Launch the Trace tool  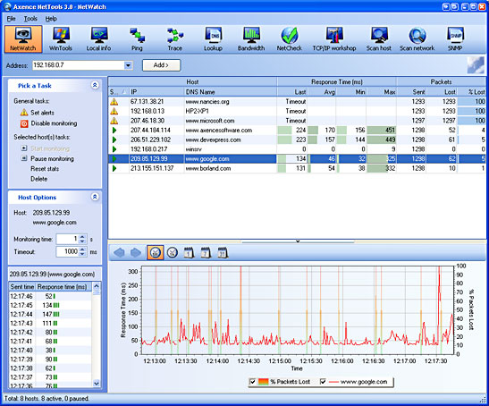point(174,39)
